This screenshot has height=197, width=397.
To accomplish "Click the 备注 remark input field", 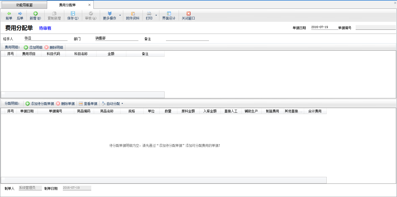I will [187, 39].
